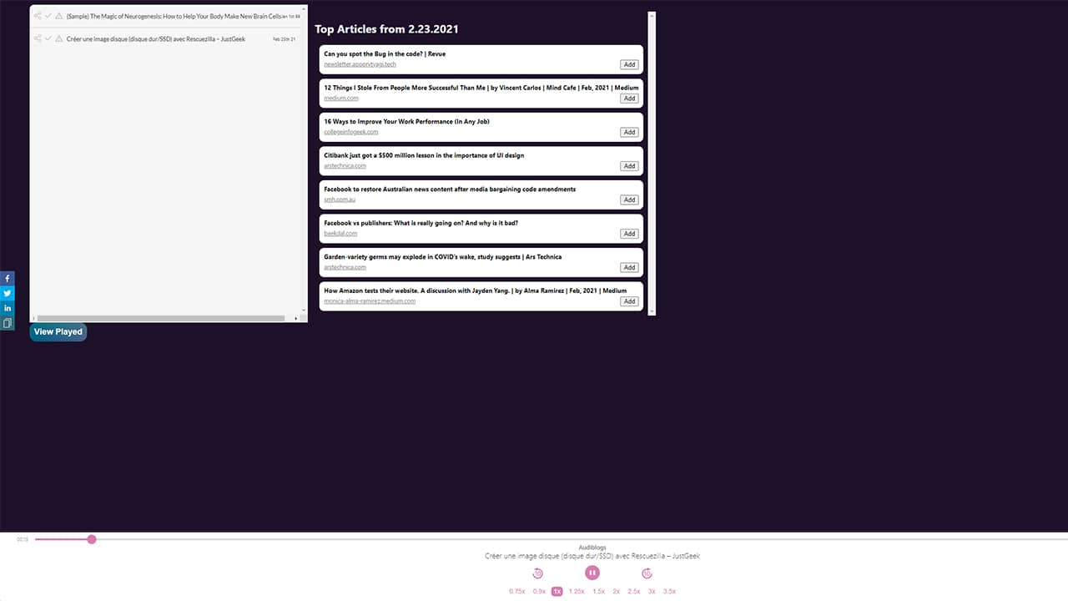
Task: Pause the audio playback
Action: pos(592,573)
